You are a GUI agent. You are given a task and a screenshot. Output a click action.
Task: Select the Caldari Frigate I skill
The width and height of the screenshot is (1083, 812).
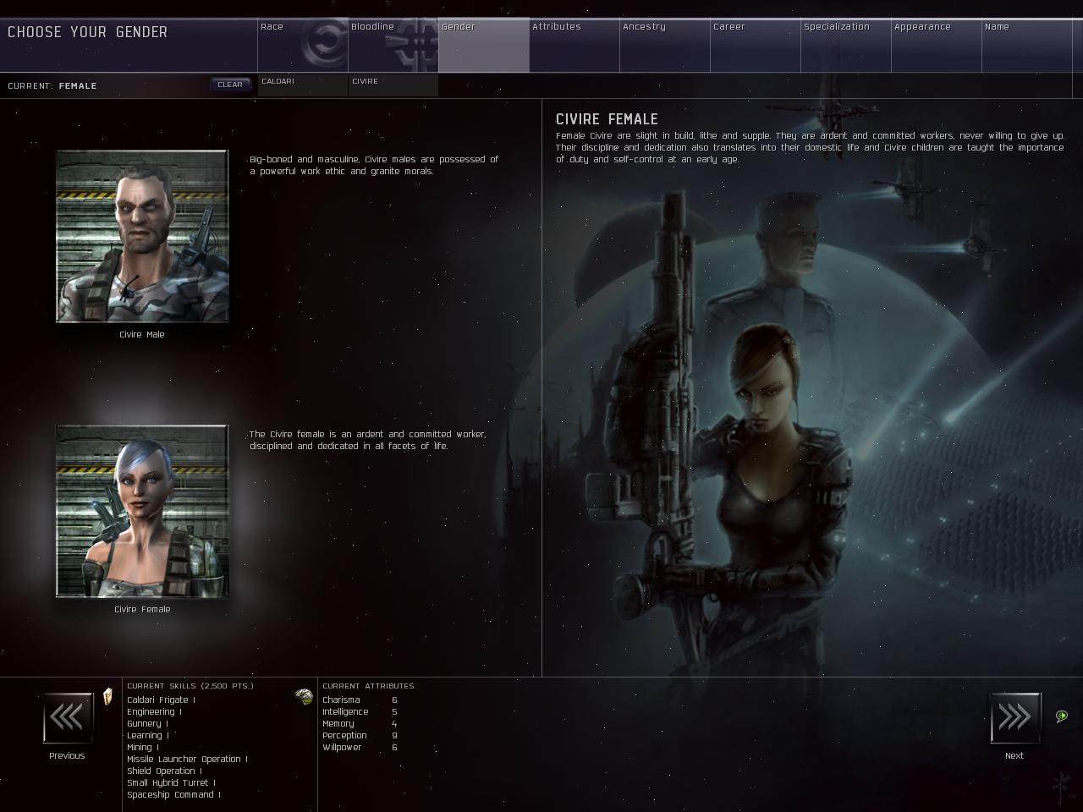pyautogui.click(x=161, y=700)
